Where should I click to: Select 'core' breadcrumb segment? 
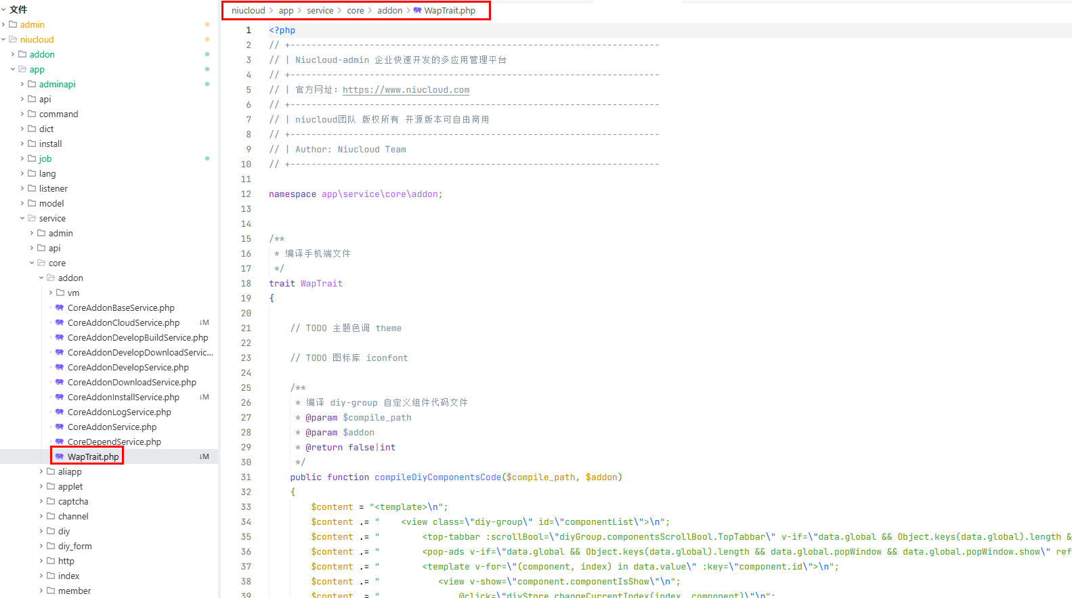(356, 11)
